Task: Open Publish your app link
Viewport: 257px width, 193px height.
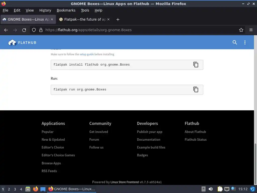Action: coord(150,132)
